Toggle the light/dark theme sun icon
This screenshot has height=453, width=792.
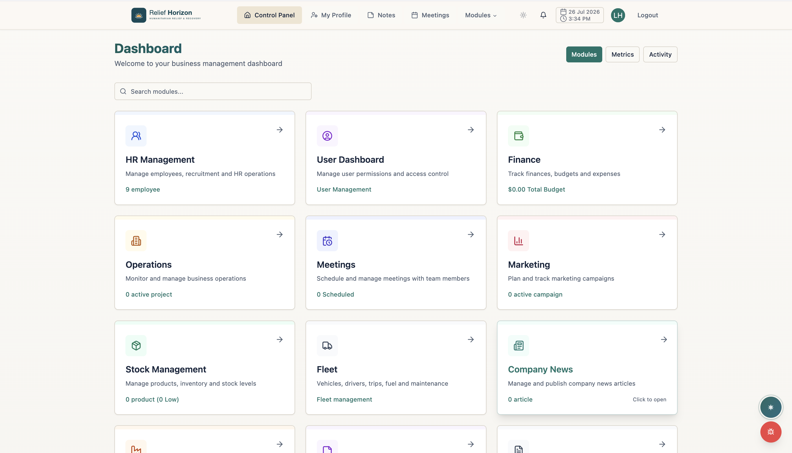523,15
